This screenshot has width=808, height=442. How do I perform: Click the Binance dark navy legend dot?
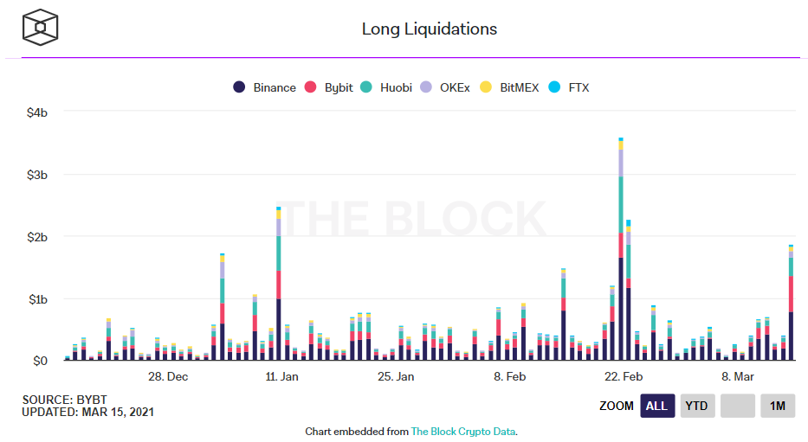(x=239, y=87)
